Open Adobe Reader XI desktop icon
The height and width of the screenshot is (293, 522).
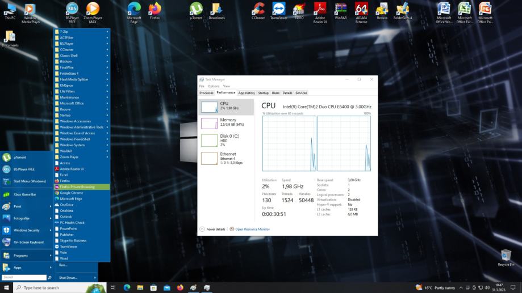pyautogui.click(x=320, y=9)
